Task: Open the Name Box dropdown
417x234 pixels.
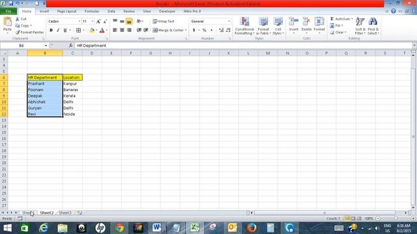Action: coord(46,45)
